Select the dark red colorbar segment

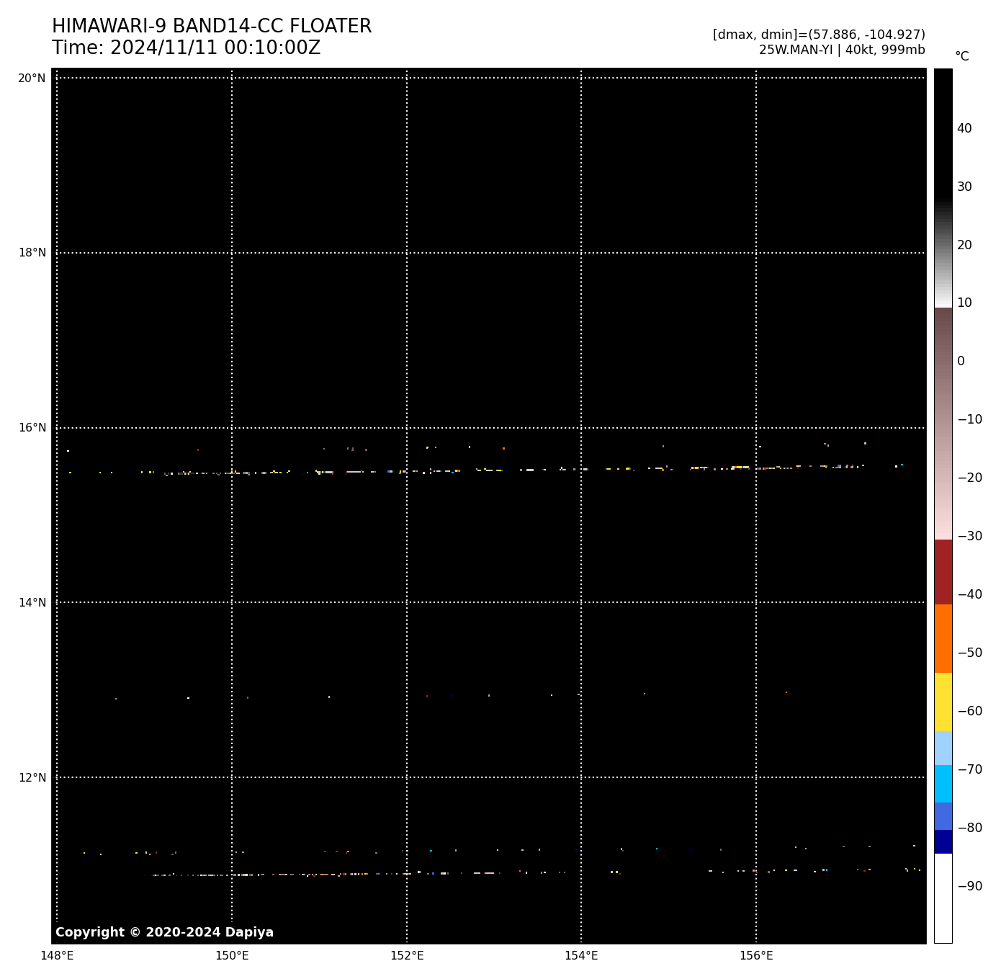tap(943, 572)
